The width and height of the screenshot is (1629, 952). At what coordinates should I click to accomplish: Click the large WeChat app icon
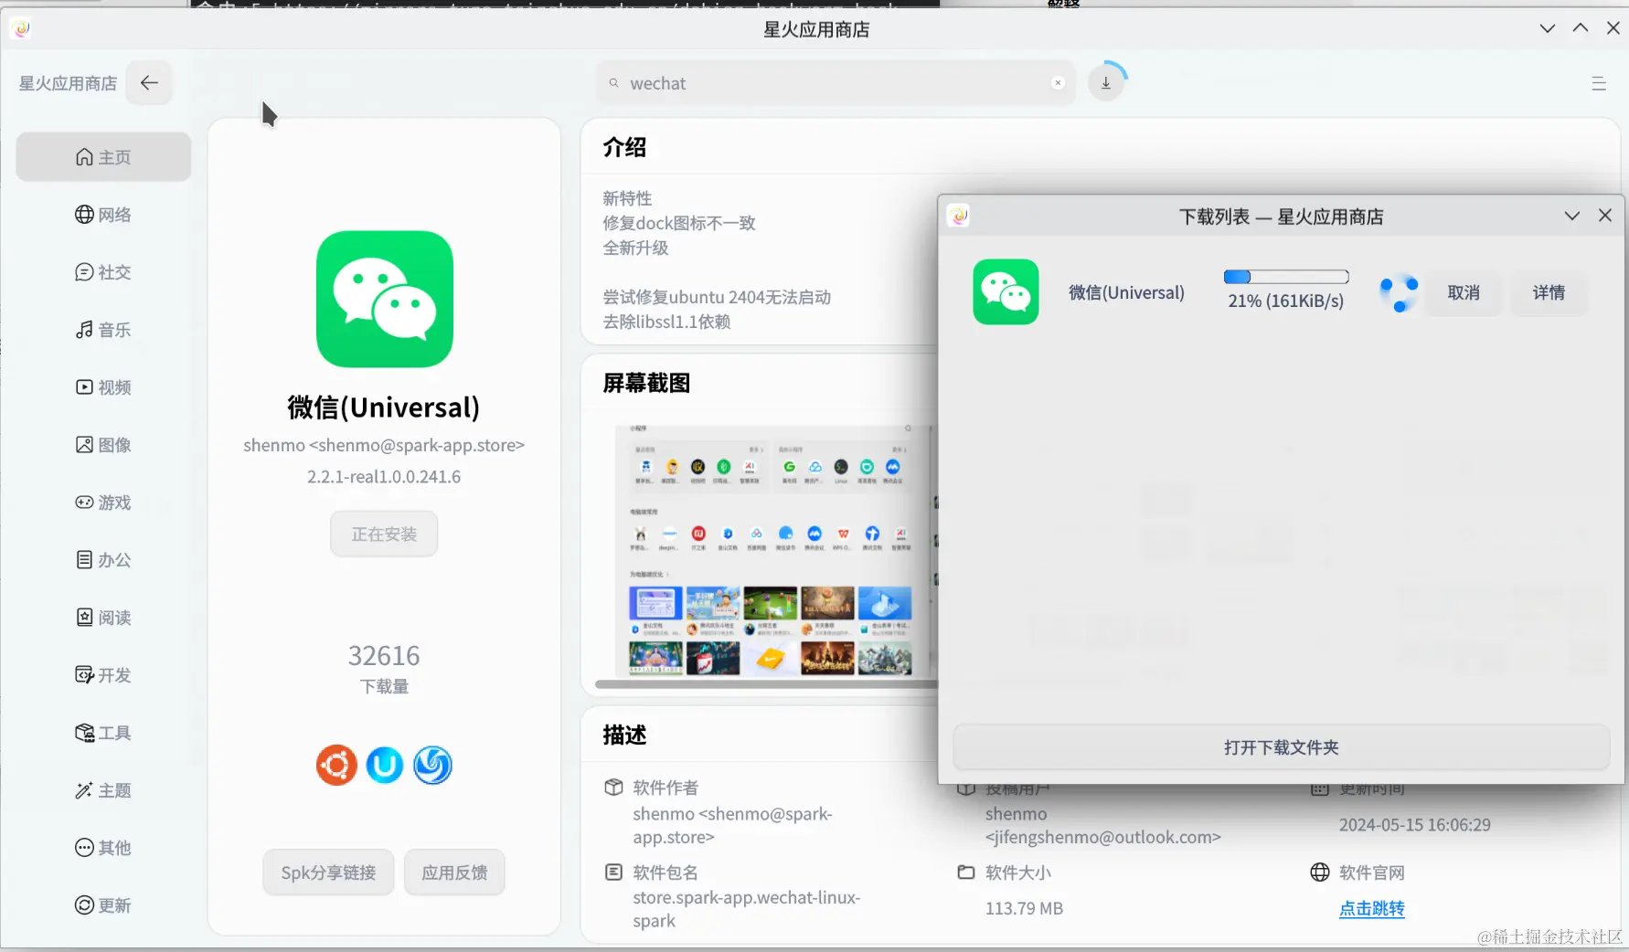tap(385, 299)
